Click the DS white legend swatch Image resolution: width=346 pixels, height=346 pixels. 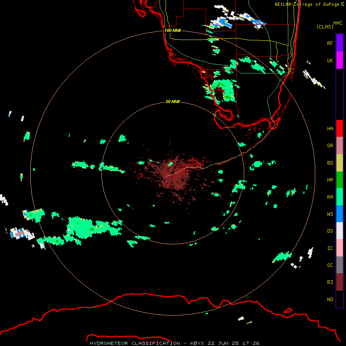coord(339,231)
